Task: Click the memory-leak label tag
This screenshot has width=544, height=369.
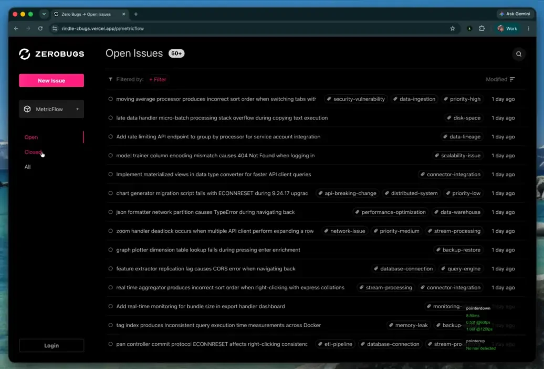Action: coord(408,325)
